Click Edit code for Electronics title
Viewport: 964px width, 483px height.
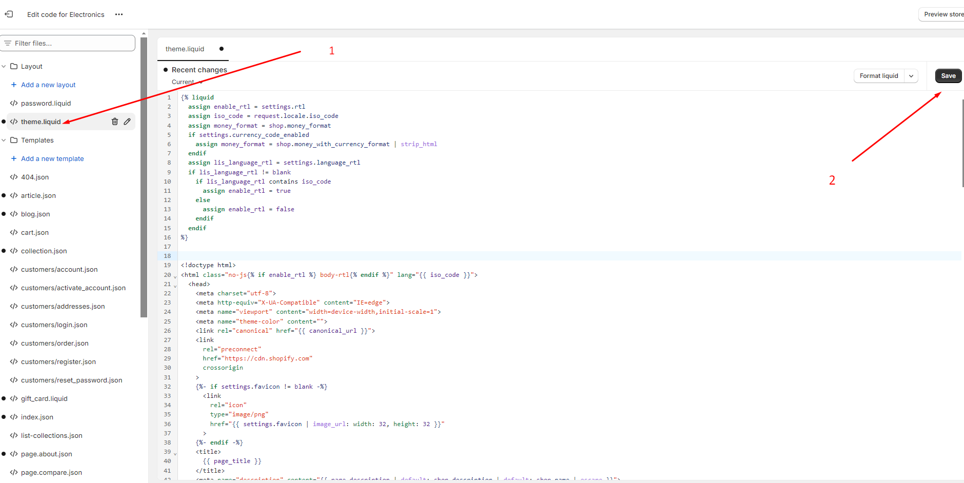tap(66, 14)
